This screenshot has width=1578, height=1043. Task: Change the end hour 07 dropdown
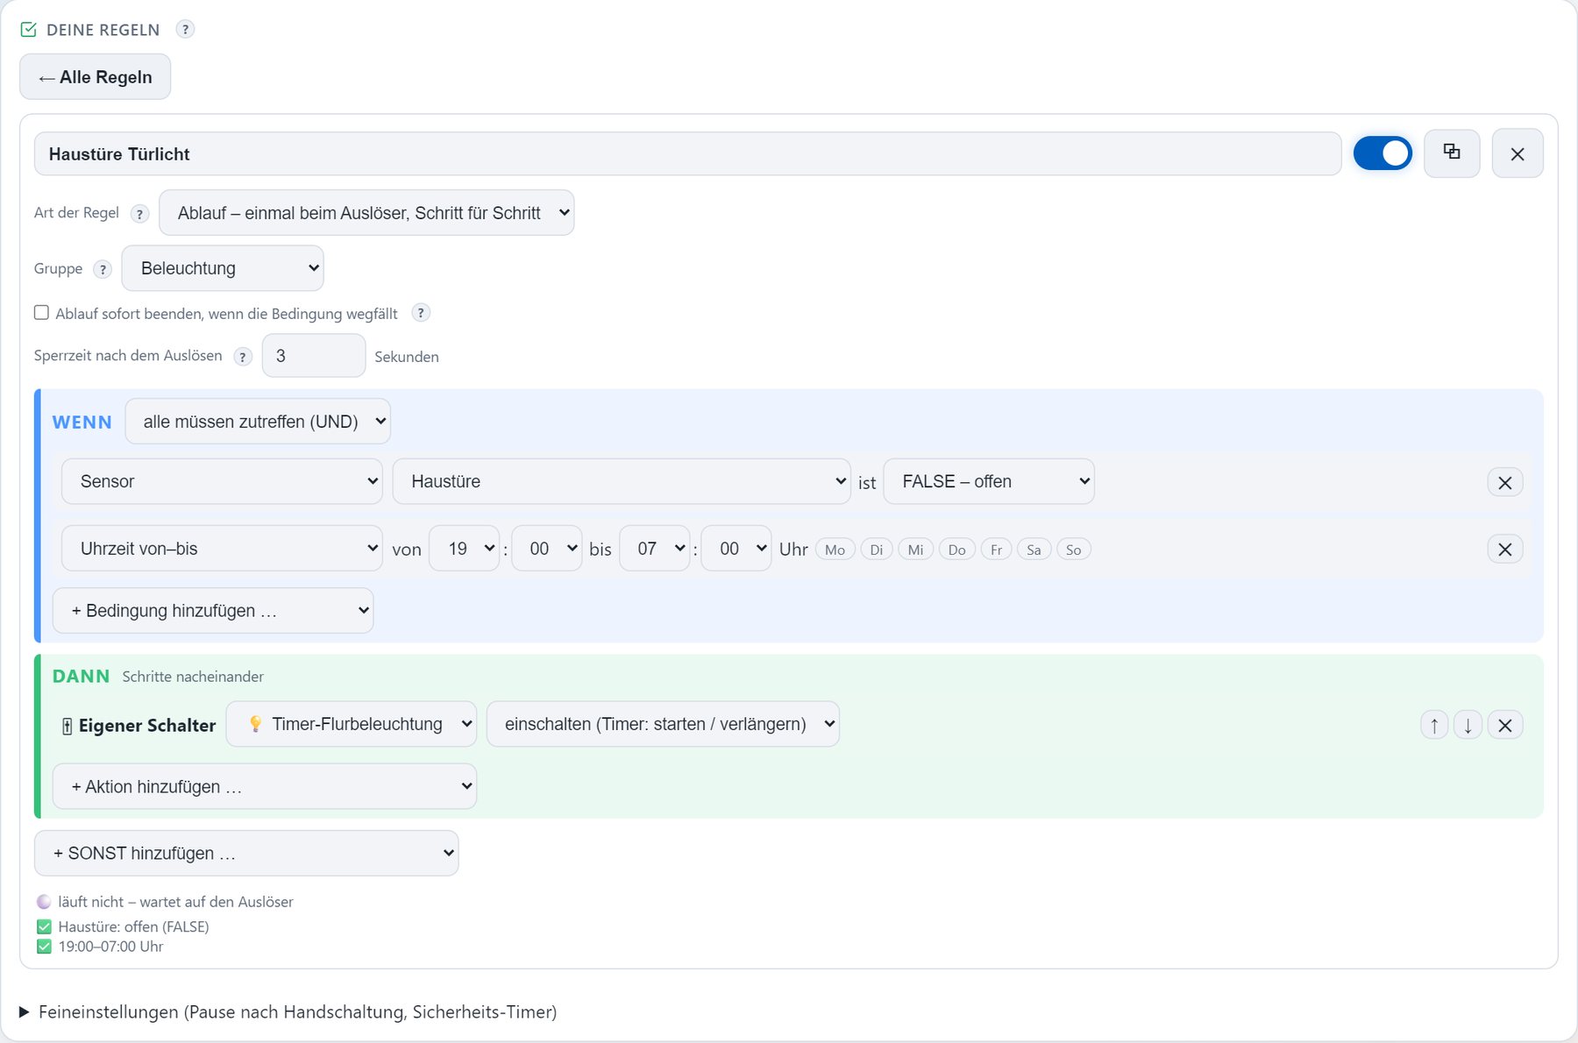click(654, 549)
